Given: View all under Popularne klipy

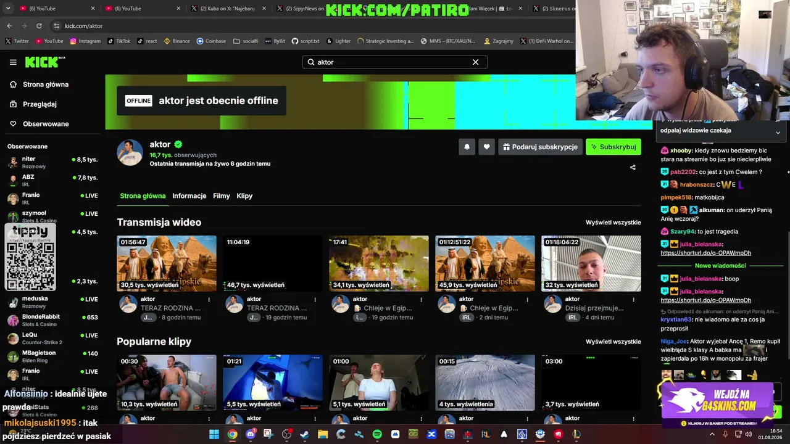Looking at the screenshot, I should point(613,342).
